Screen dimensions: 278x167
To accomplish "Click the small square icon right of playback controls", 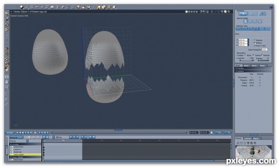I will pos(35,133).
